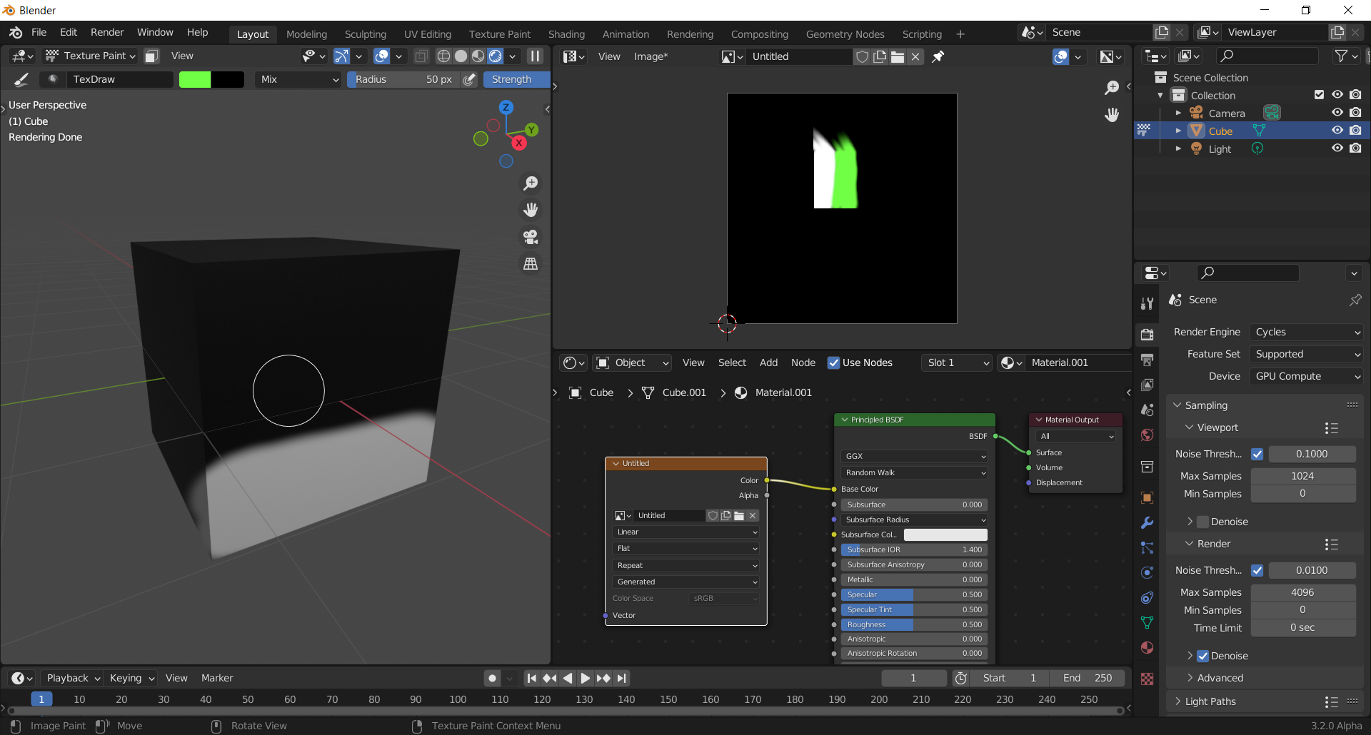Viewport: 1371px width, 735px height.
Task: Toggle Viewport Noise Threshold checkbox
Action: click(x=1257, y=454)
